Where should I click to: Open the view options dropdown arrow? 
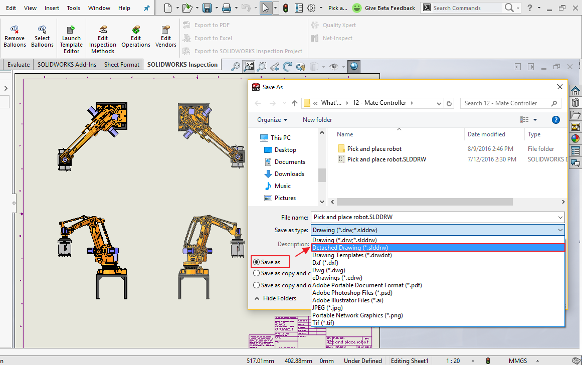535,119
